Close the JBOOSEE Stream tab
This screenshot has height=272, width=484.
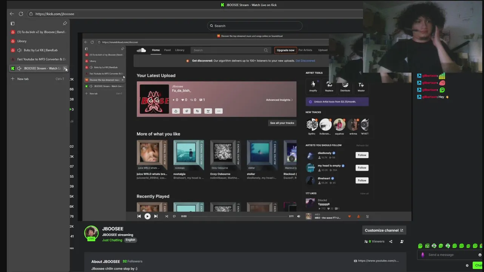(x=65, y=68)
